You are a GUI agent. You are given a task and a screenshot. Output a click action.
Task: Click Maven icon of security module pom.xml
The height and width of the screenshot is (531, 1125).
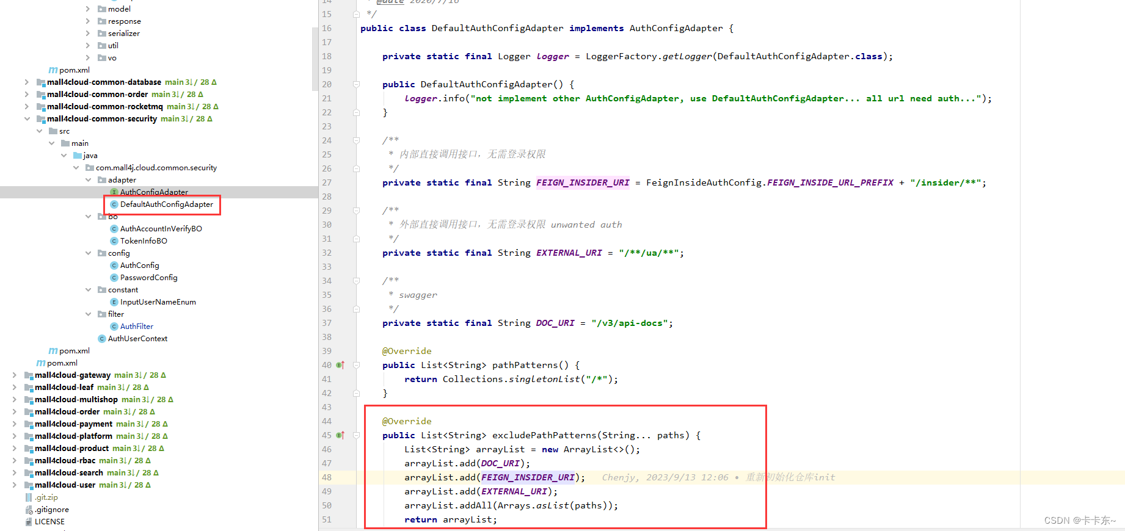[53, 351]
